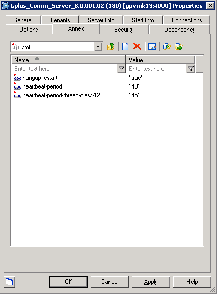Open the edit option icon in the toolbar

click(x=152, y=47)
